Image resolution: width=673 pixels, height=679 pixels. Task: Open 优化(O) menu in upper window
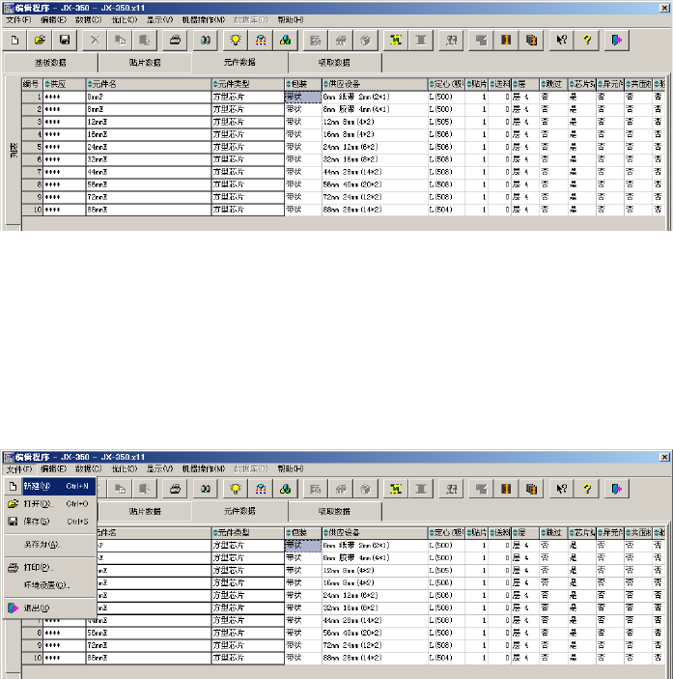(125, 20)
